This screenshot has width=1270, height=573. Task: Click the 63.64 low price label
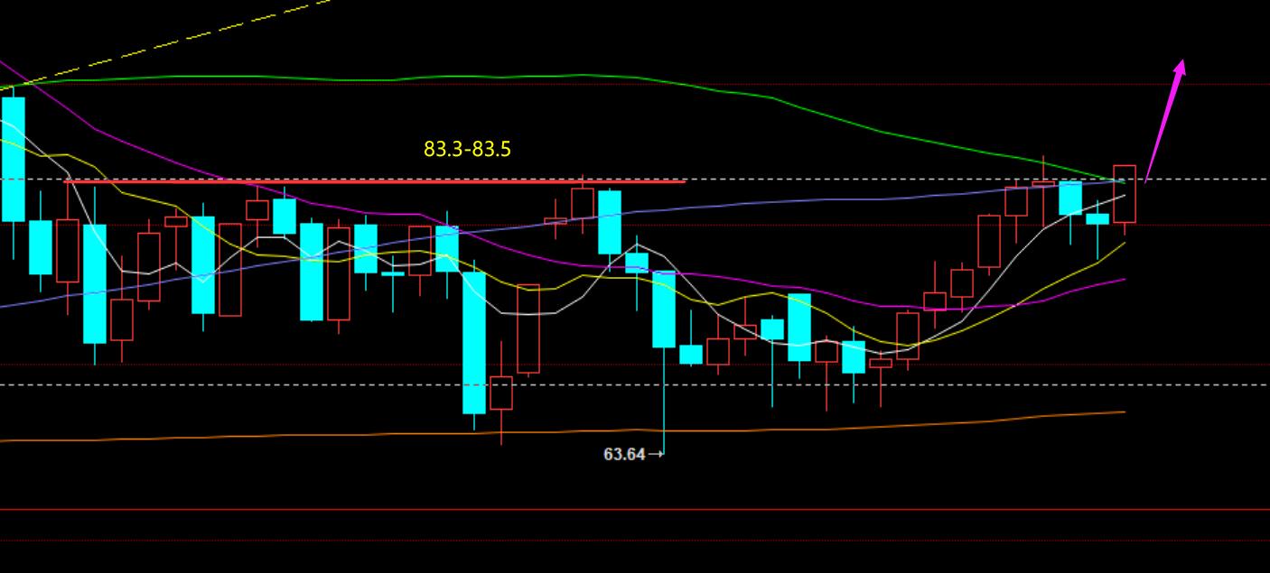point(624,454)
